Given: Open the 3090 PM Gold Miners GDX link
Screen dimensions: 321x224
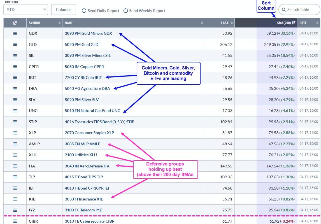Looking at the screenshot, I should pyautogui.click(x=89, y=33).
